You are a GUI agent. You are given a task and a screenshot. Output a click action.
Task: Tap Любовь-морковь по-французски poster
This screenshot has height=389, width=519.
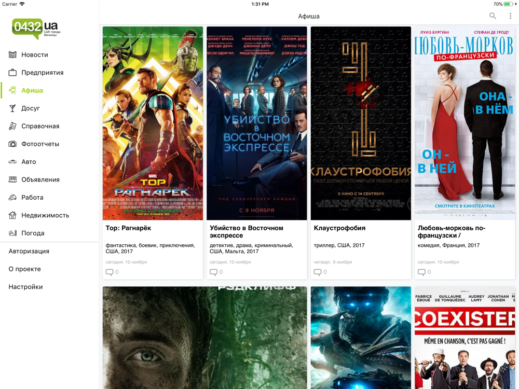click(465, 123)
